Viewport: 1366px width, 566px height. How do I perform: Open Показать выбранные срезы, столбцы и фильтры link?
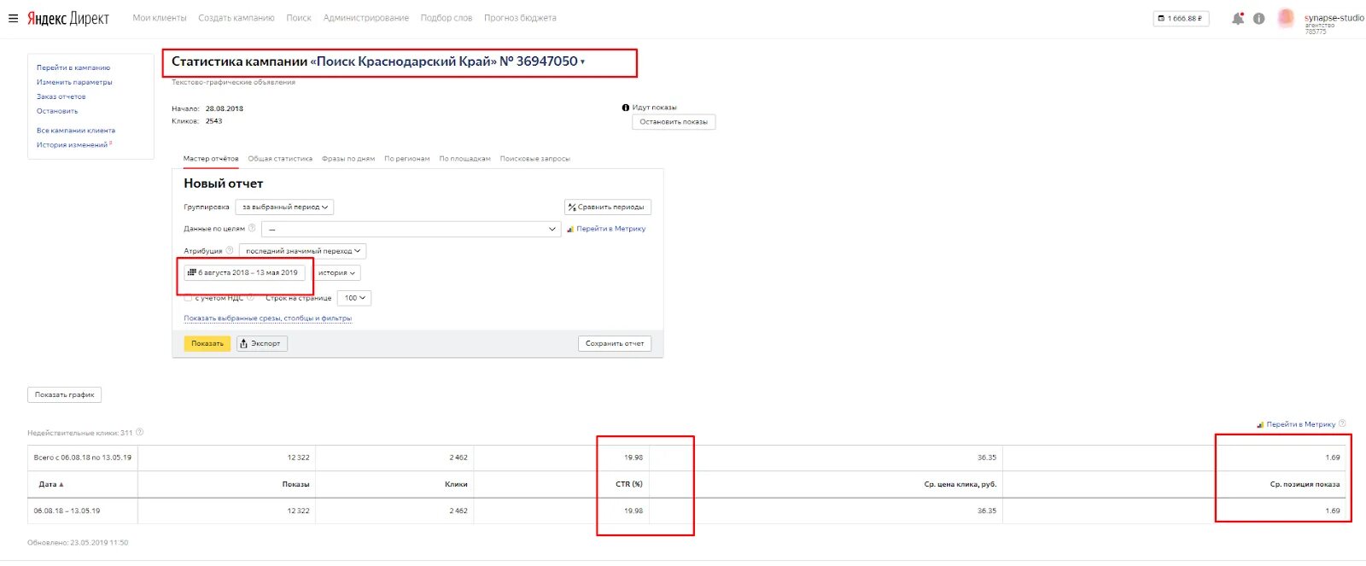pos(268,318)
